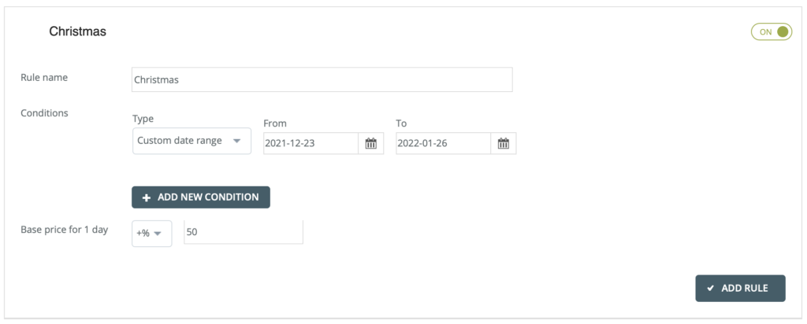Image resolution: width=807 pixels, height=324 pixels.
Task: Select the base price value field with 50
Action: (243, 232)
